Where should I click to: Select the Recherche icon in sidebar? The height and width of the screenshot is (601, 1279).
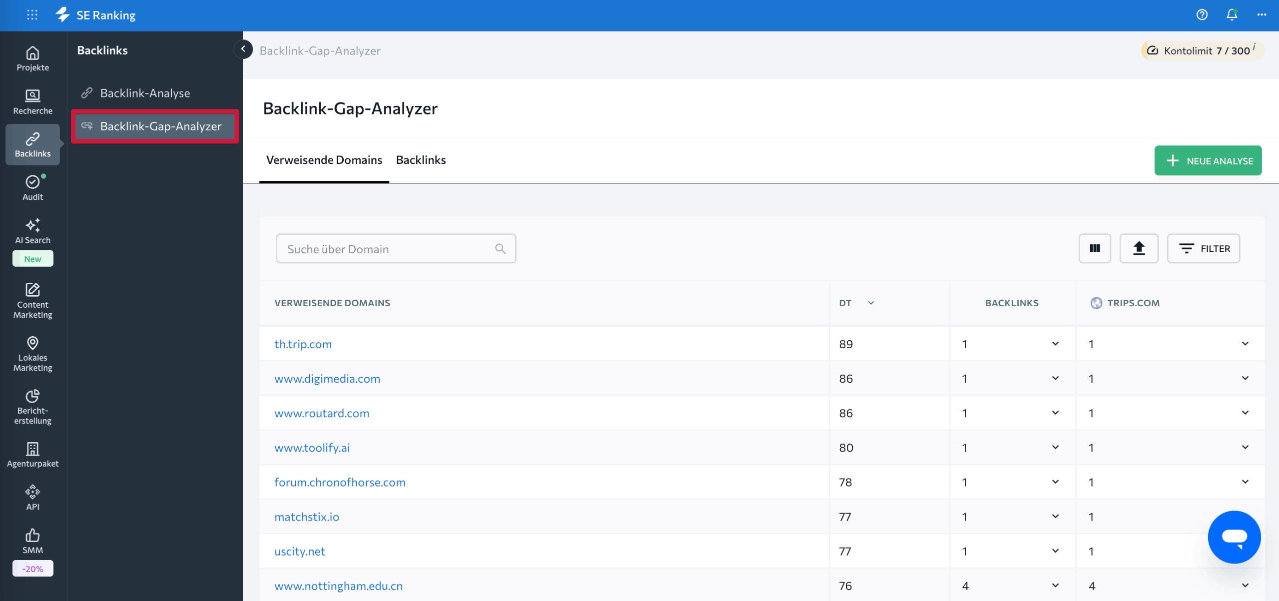32,100
